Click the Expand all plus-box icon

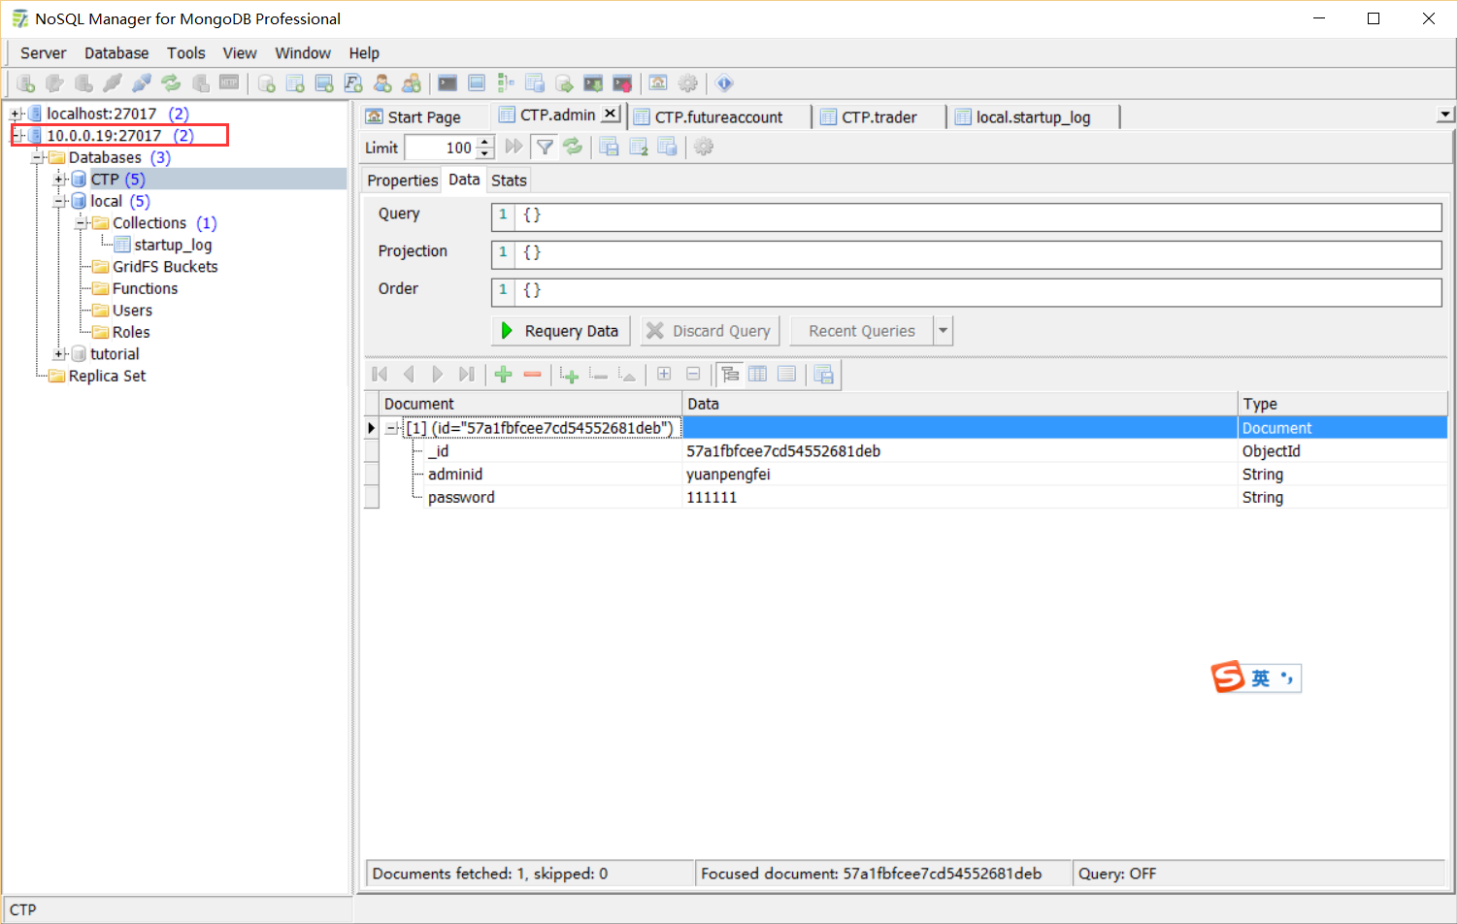click(664, 375)
